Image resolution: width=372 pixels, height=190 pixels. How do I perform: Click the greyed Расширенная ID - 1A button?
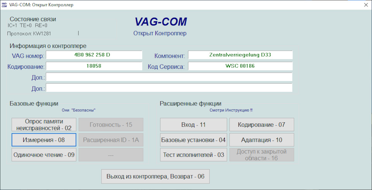point(111,140)
